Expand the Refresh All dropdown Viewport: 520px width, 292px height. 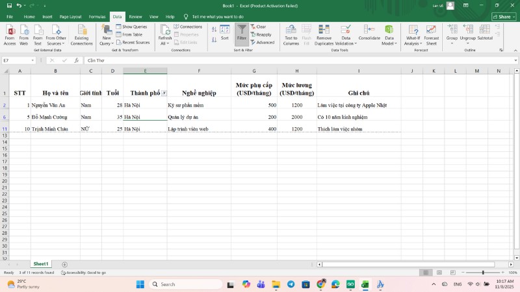pos(165,43)
